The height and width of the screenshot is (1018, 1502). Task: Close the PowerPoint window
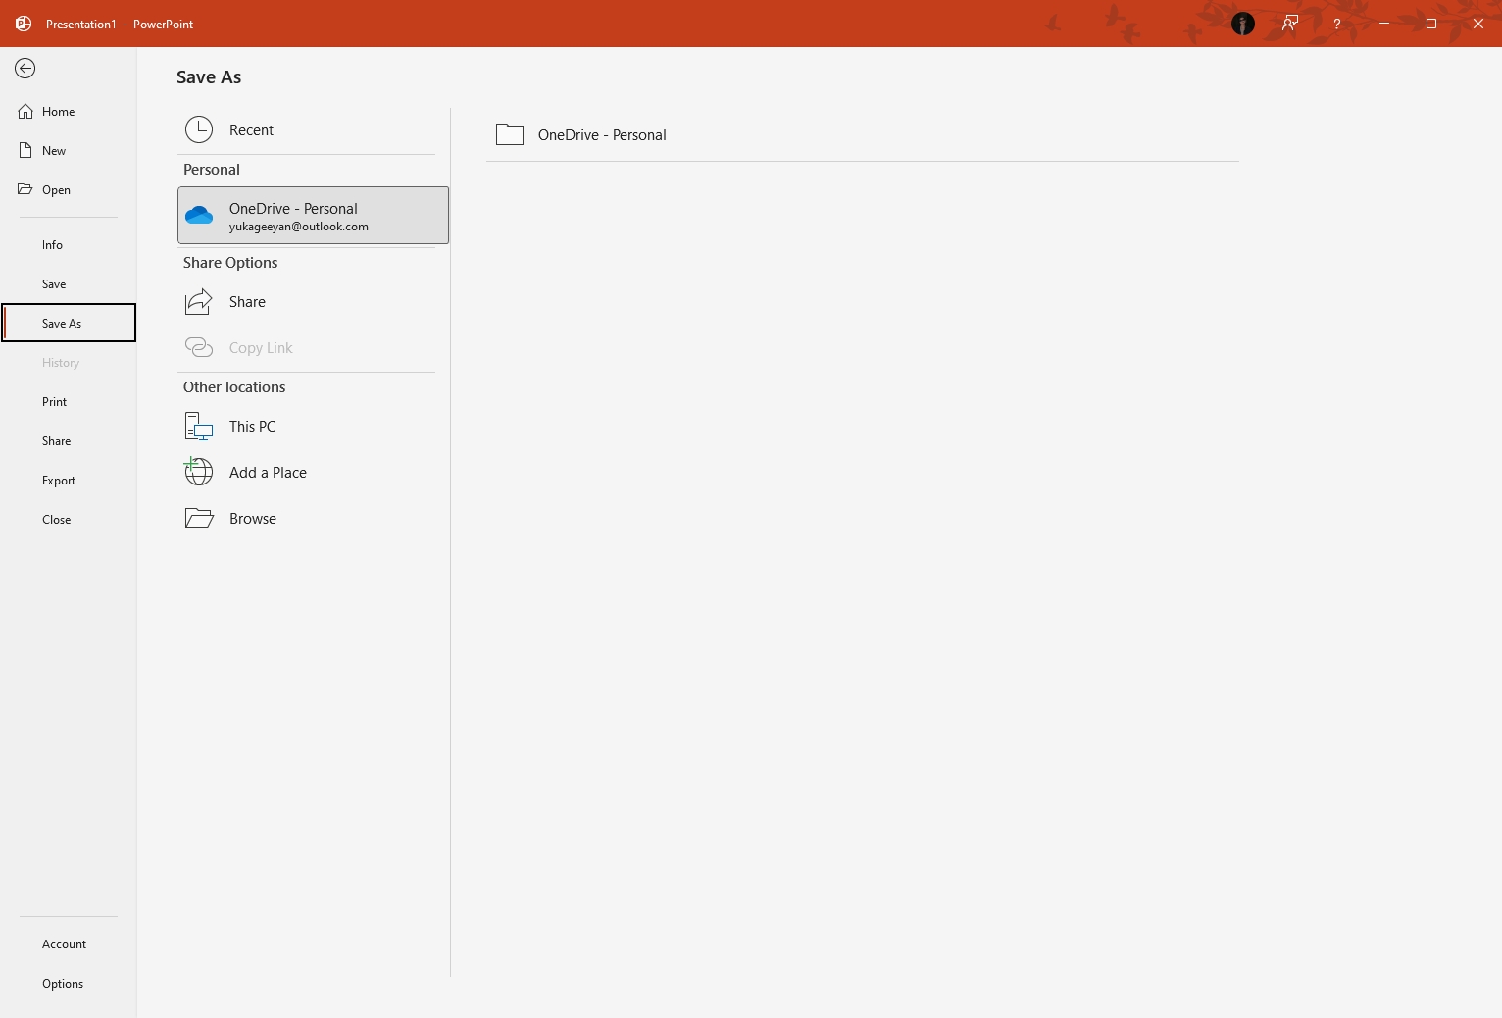1478,24
